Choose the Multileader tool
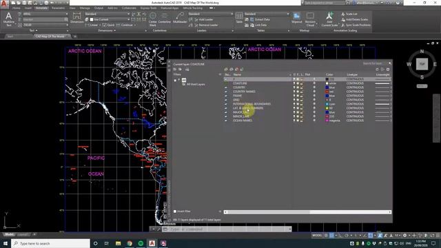The image size is (441, 248). pos(180,18)
